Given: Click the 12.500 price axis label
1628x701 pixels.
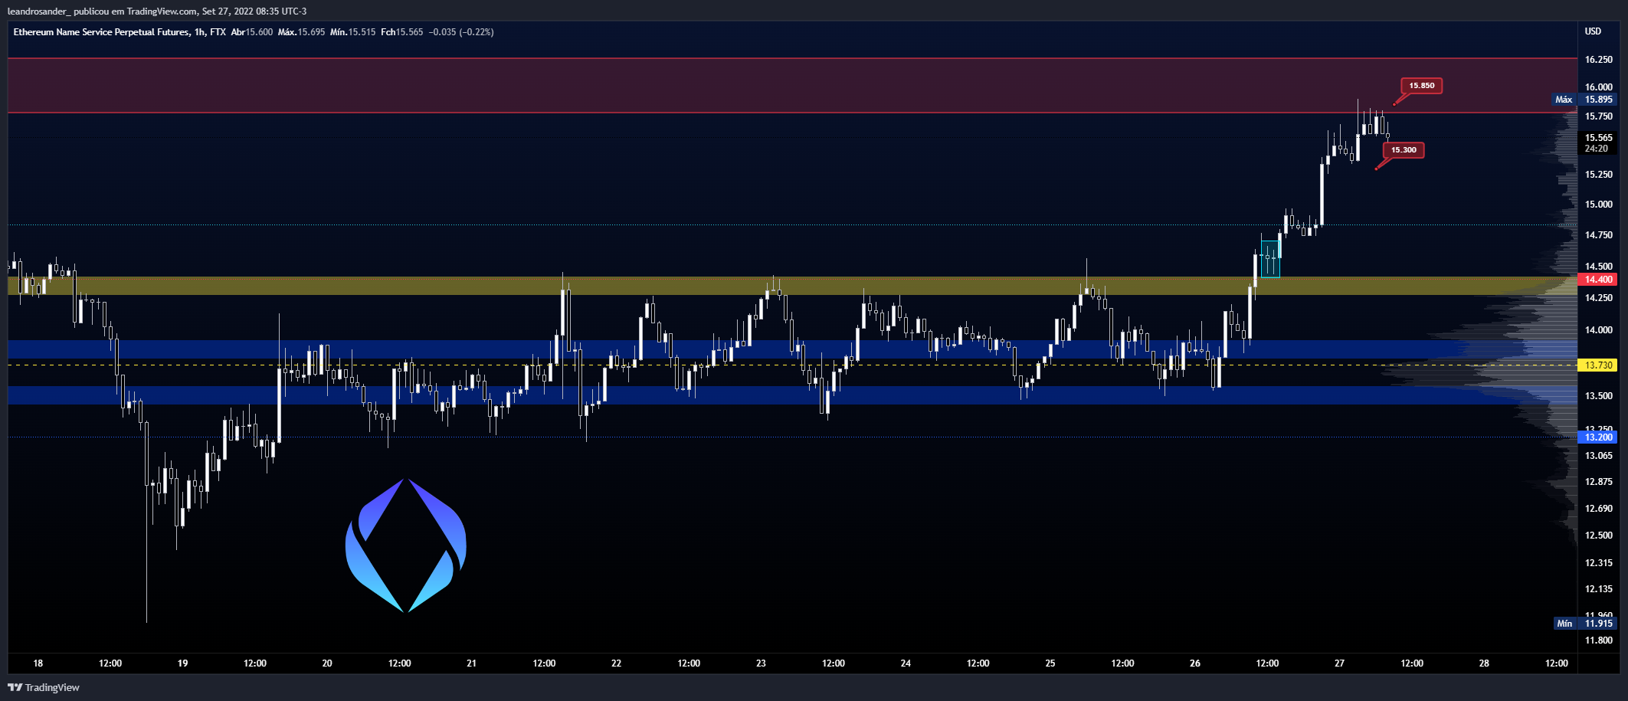Looking at the screenshot, I should [x=1598, y=536].
